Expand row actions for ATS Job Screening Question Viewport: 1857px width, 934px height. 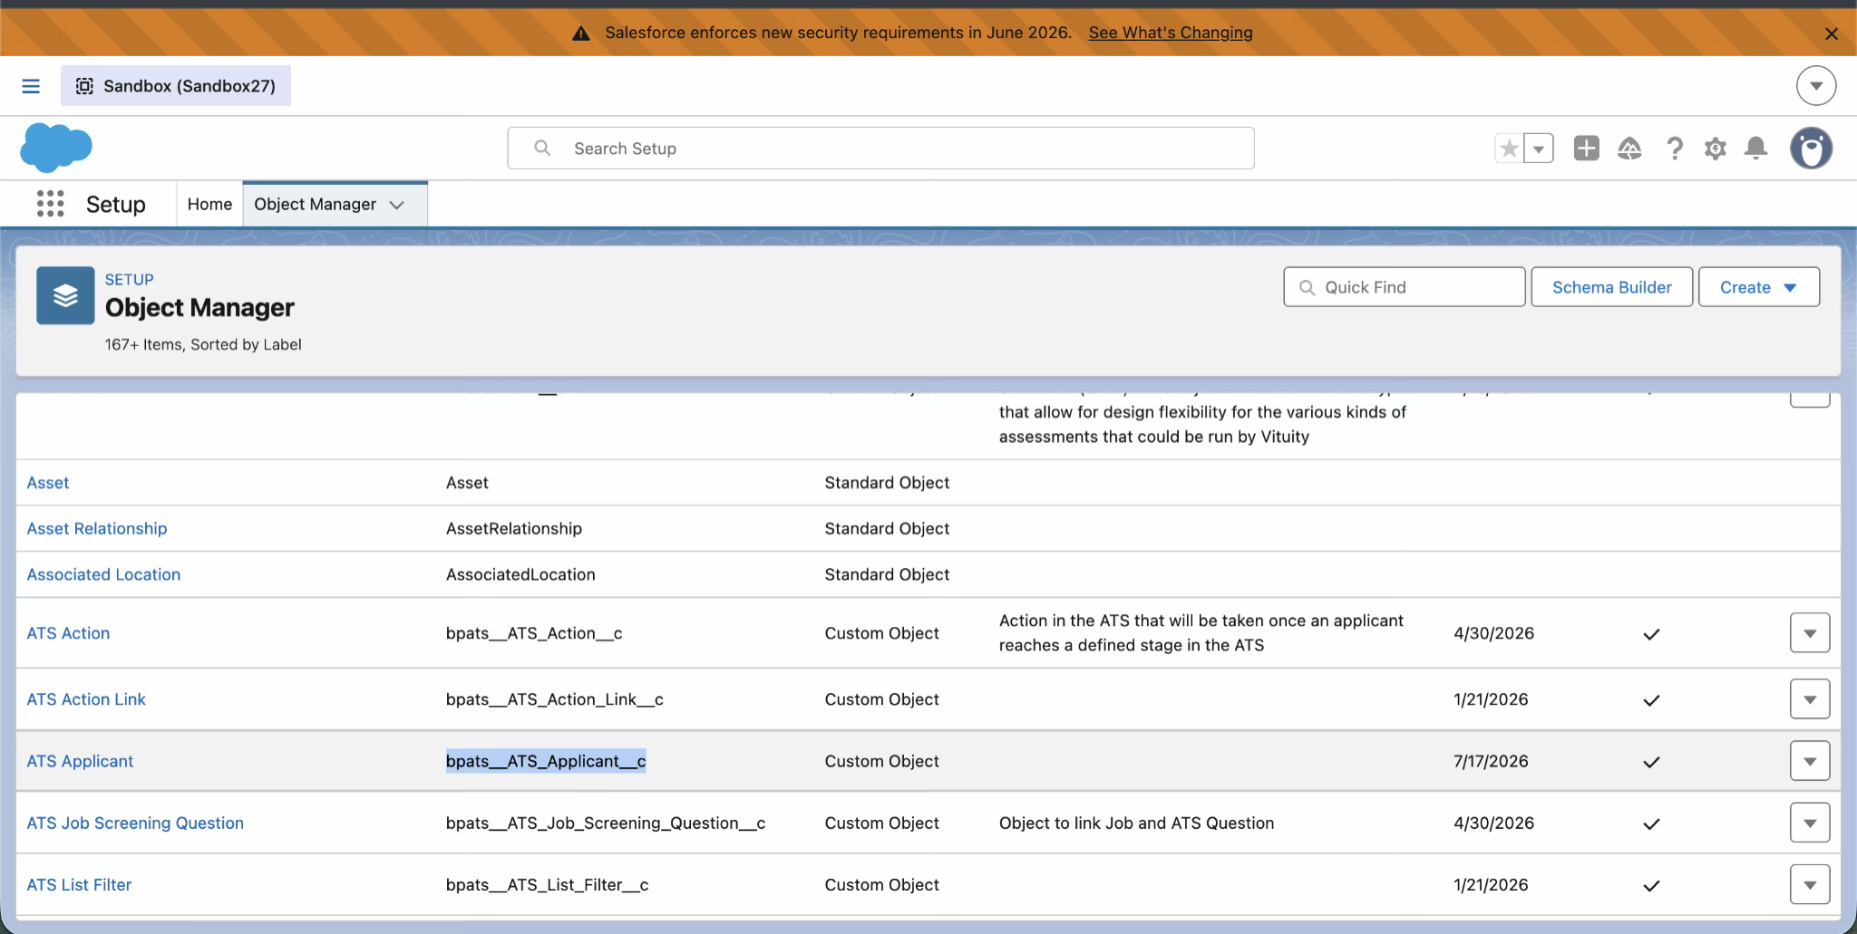pos(1810,823)
